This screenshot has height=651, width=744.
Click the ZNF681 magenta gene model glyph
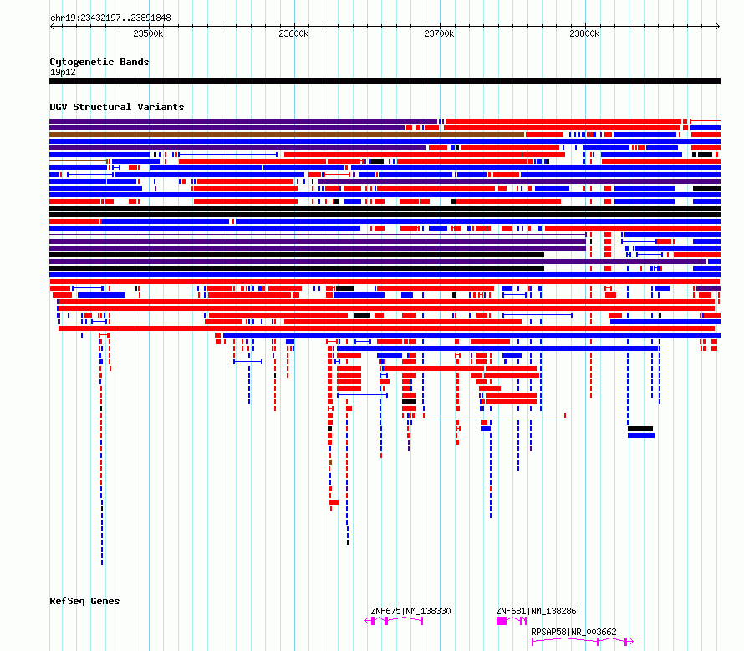(x=512, y=621)
